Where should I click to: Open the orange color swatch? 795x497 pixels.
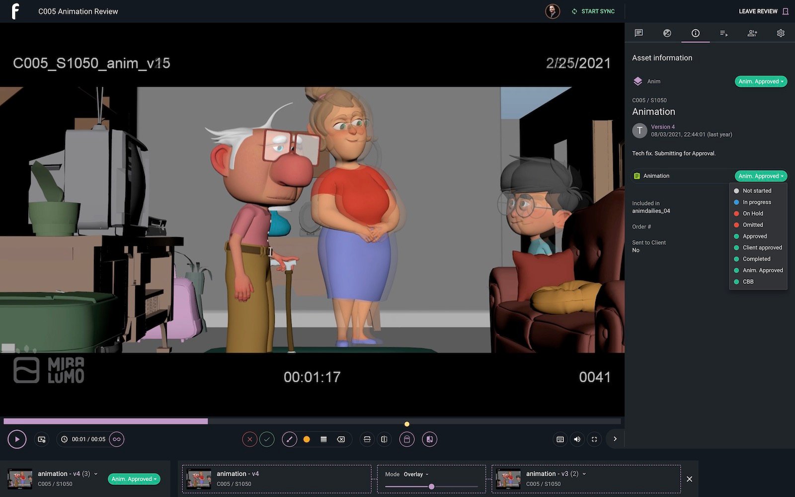307,439
